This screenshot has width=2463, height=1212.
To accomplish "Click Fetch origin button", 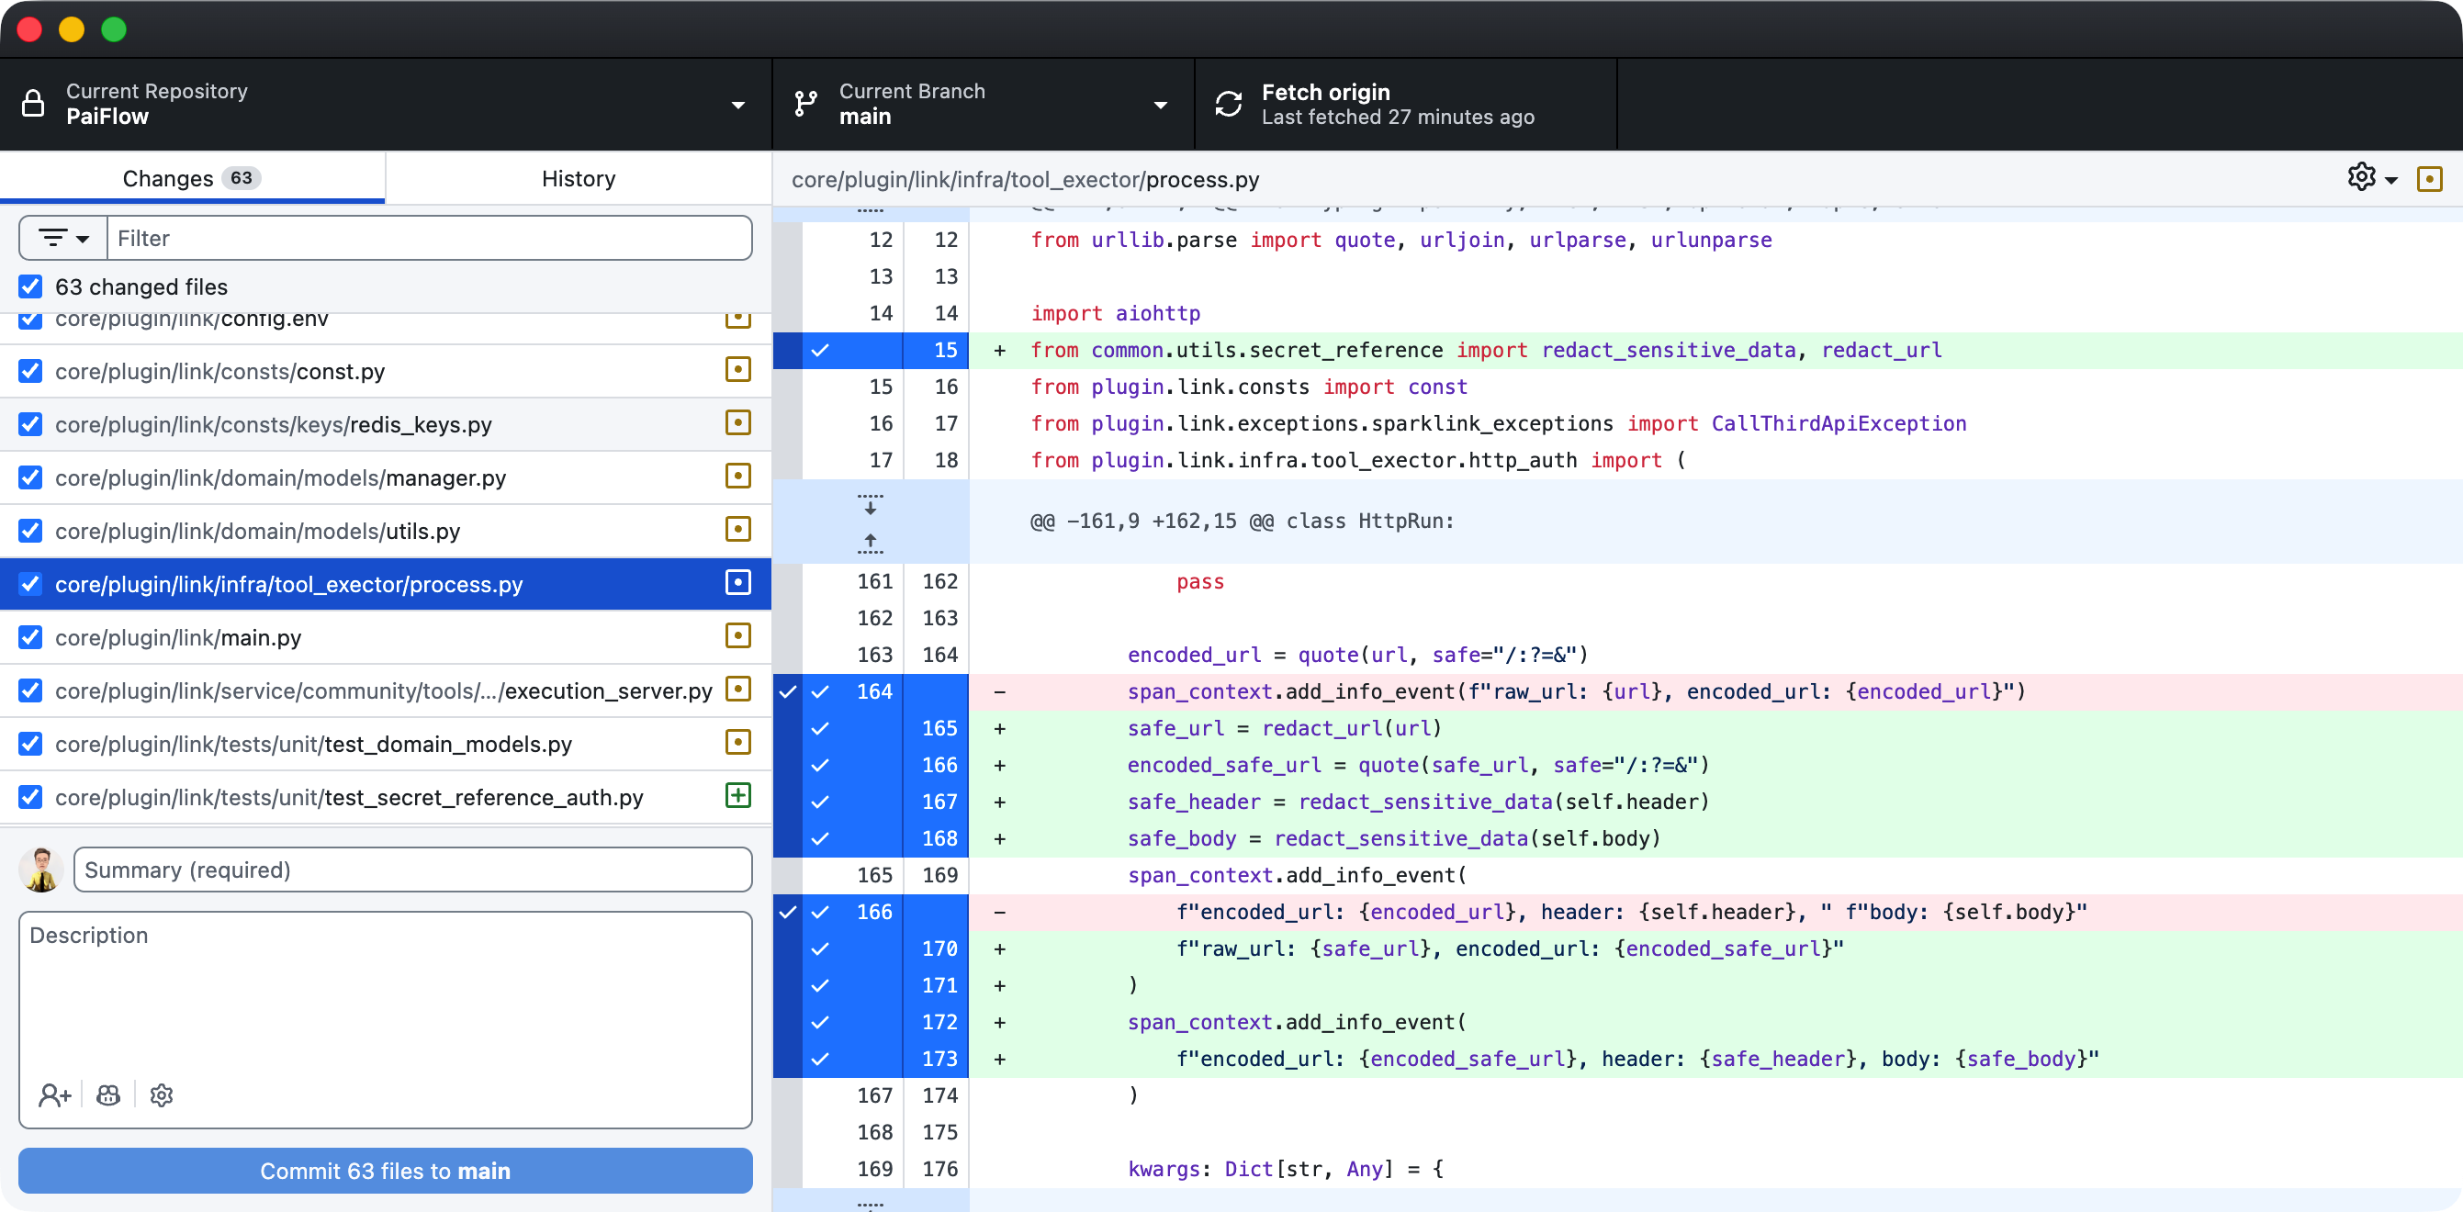I will [1405, 104].
